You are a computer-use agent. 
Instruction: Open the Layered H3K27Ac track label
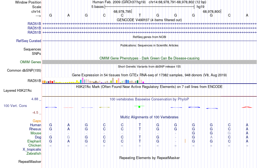(18, 91)
